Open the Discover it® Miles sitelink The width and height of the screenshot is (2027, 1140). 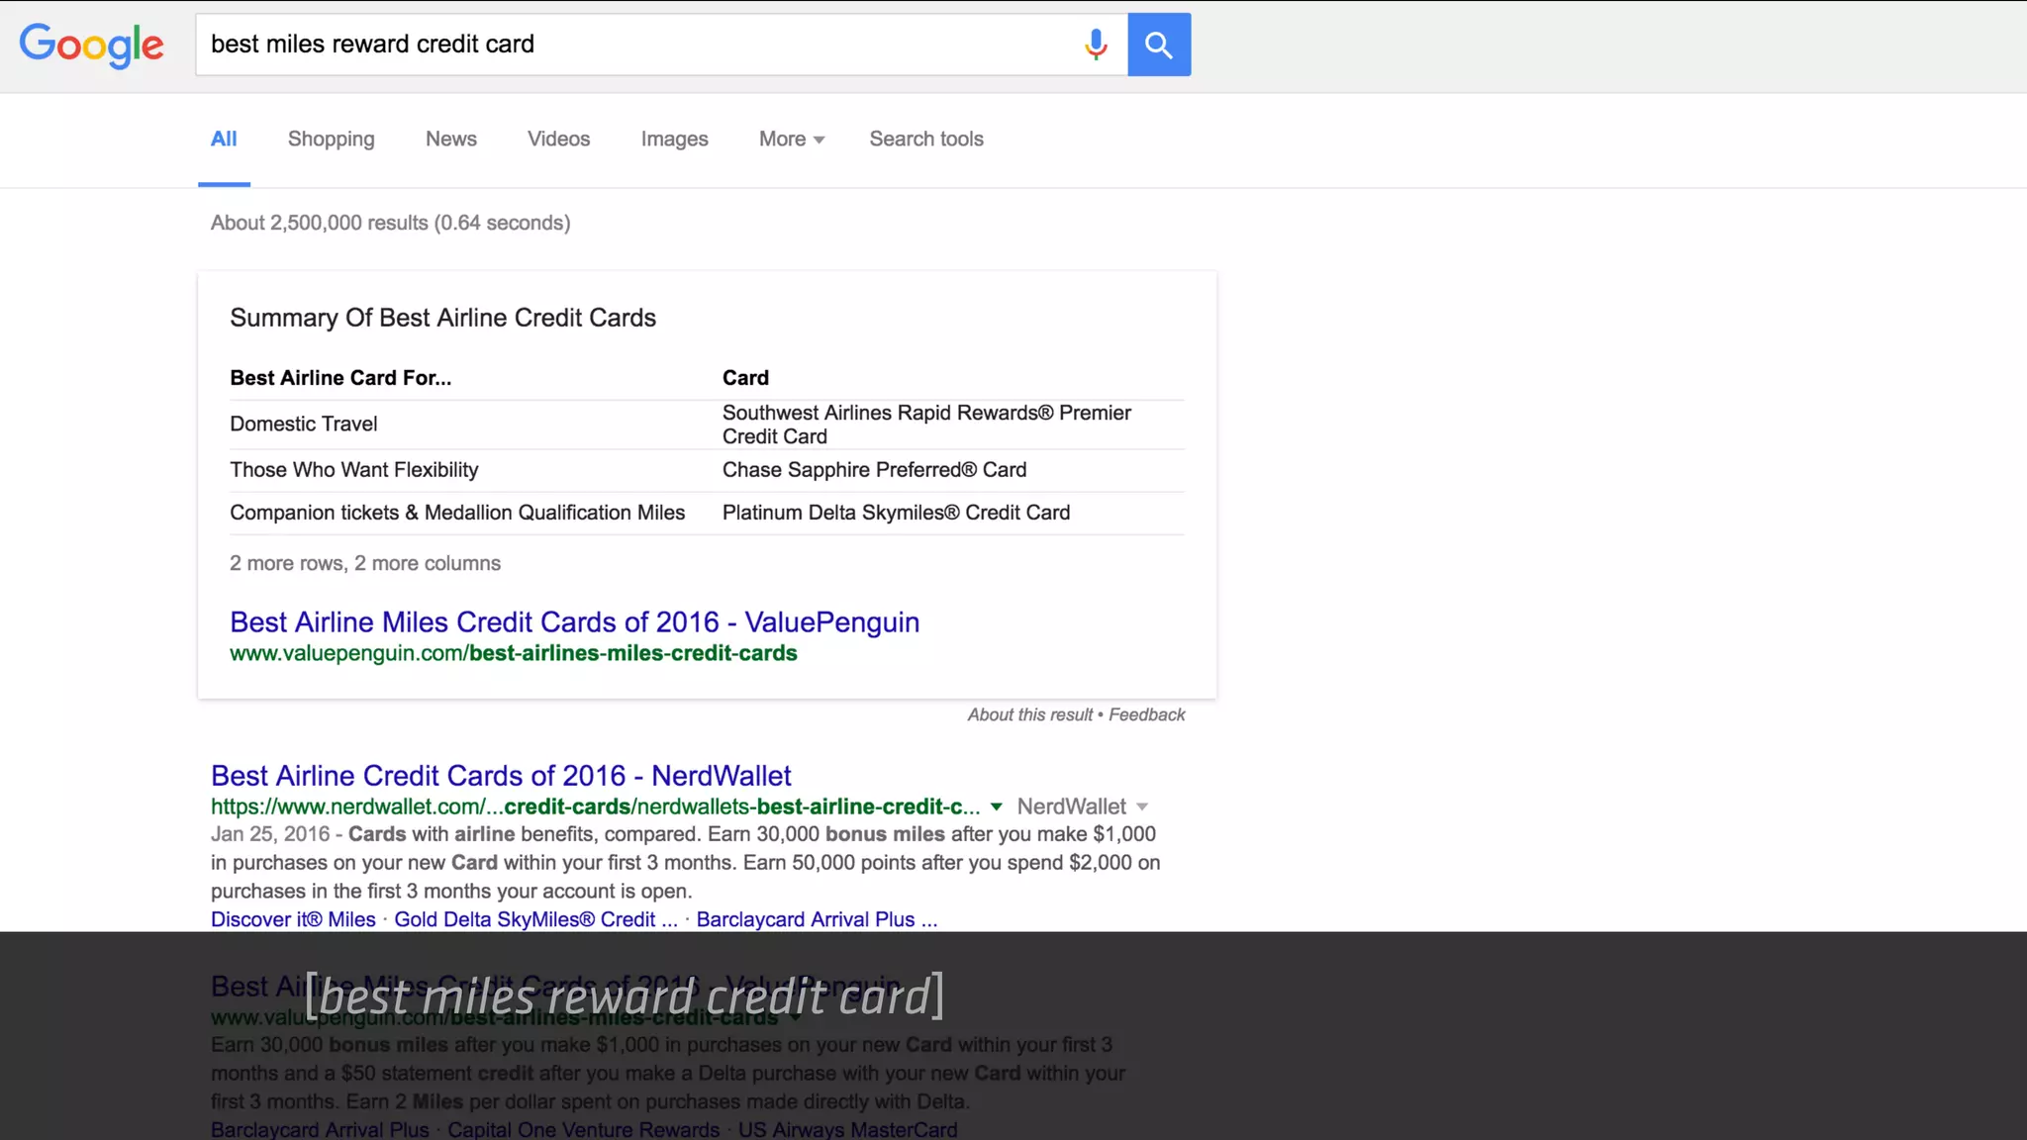coord(293,919)
